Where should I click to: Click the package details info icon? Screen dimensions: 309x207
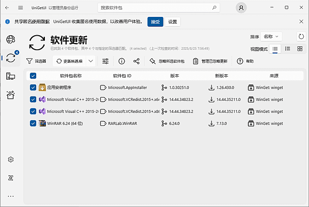(x=122, y=61)
